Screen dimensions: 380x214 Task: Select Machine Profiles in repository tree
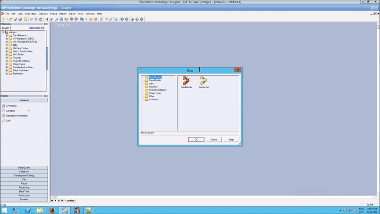(21, 48)
